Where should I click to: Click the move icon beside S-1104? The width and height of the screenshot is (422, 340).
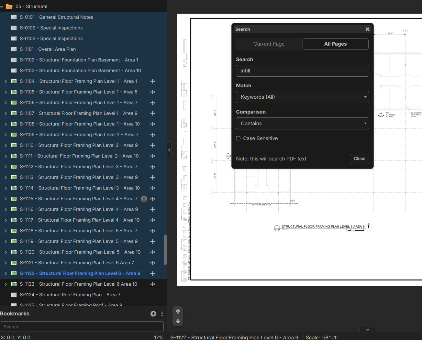pyautogui.click(x=152, y=81)
